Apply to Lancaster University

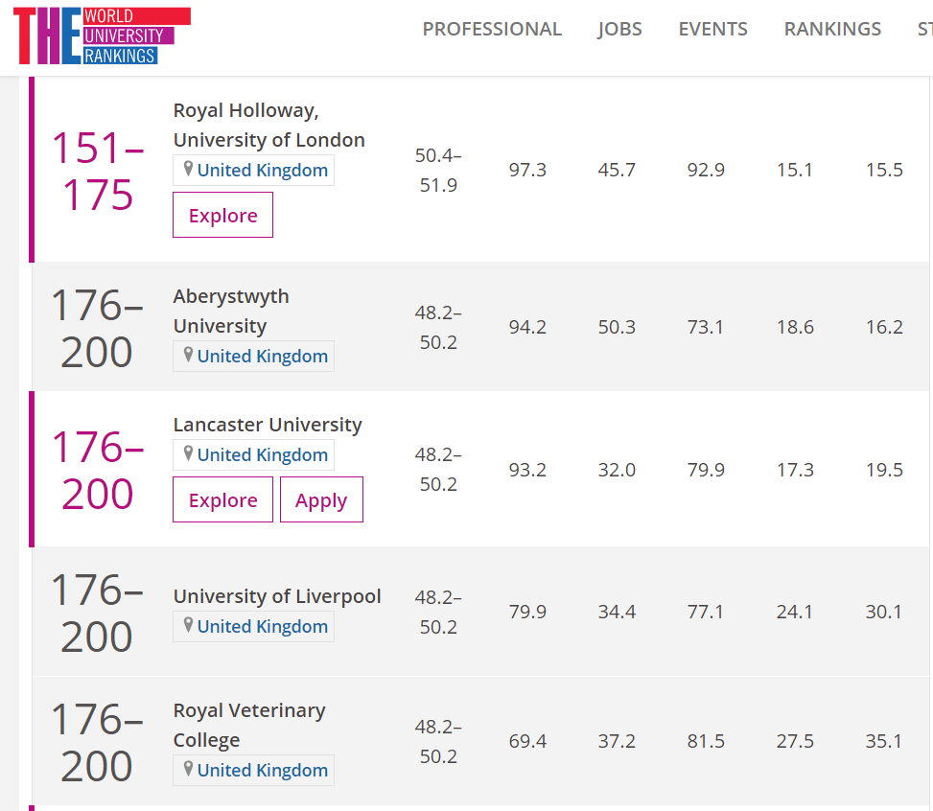click(x=321, y=499)
